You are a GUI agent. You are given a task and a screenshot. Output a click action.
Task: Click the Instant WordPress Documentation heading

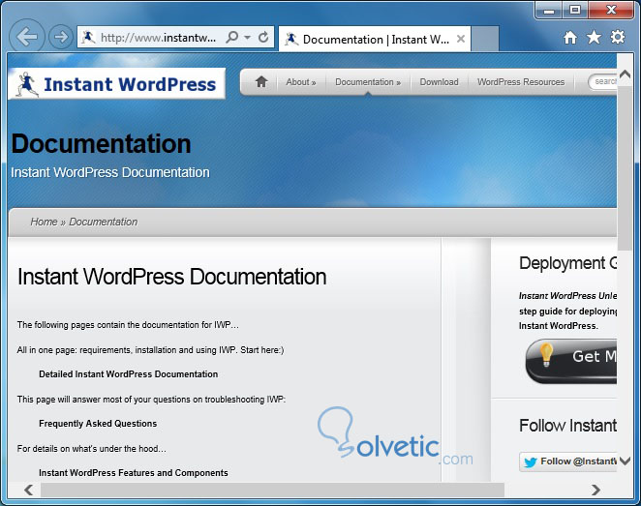[171, 277]
